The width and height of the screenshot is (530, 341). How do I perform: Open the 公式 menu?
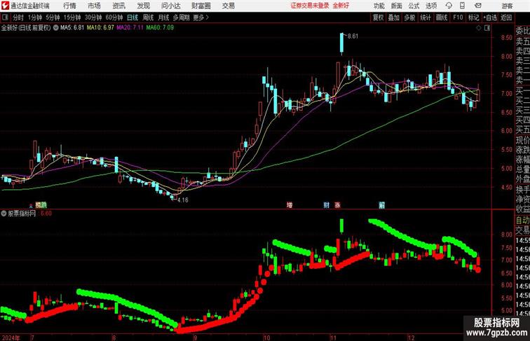(x=414, y=6)
